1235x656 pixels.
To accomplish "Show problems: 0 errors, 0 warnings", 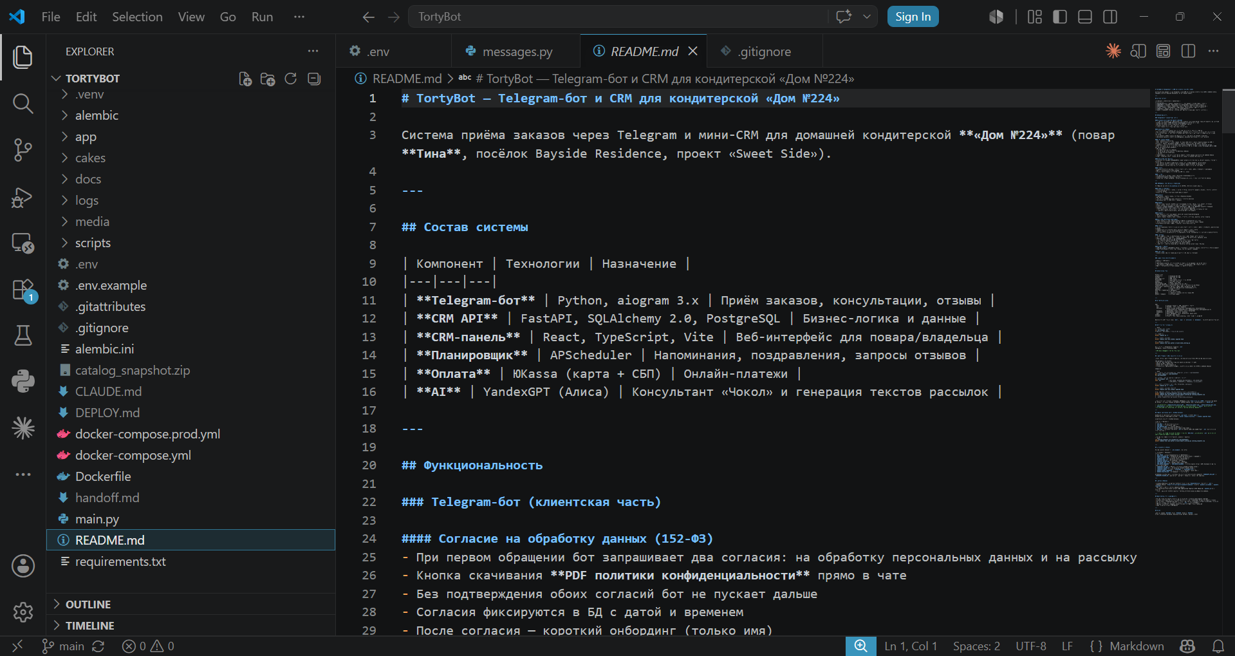I will tap(148, 646).
